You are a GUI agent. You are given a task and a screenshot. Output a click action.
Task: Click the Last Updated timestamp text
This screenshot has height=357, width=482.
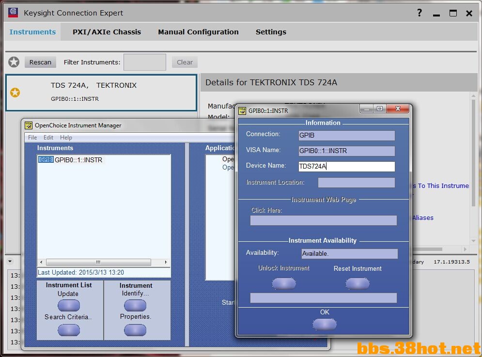(81, 272)
